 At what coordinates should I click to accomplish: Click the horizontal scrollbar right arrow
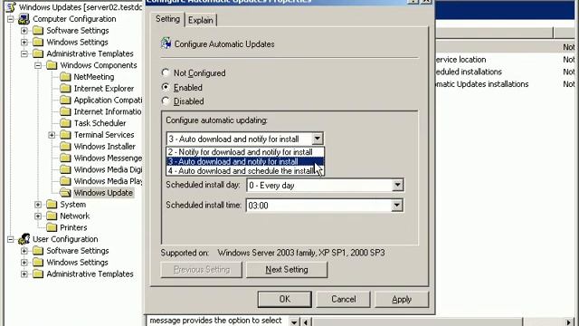(x=569, y=322)
